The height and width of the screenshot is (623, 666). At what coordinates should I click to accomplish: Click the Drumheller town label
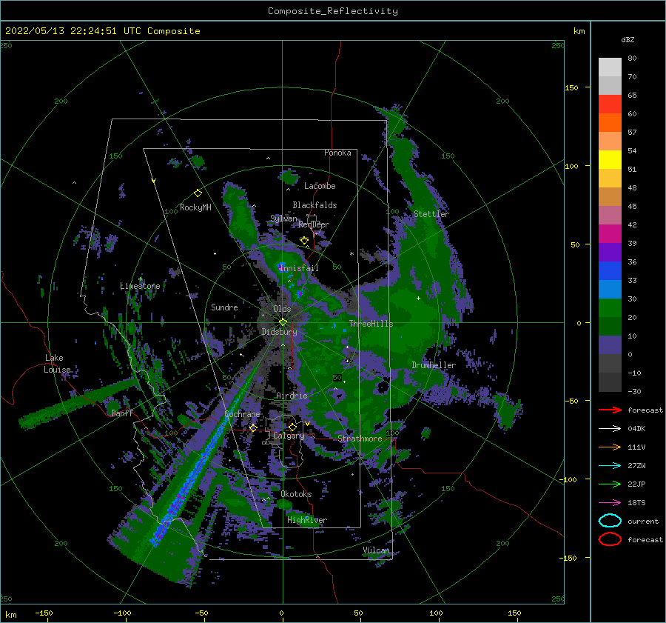[434, 365]
